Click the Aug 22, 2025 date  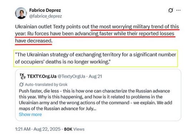pyautogui.click(x=47, y=129)
